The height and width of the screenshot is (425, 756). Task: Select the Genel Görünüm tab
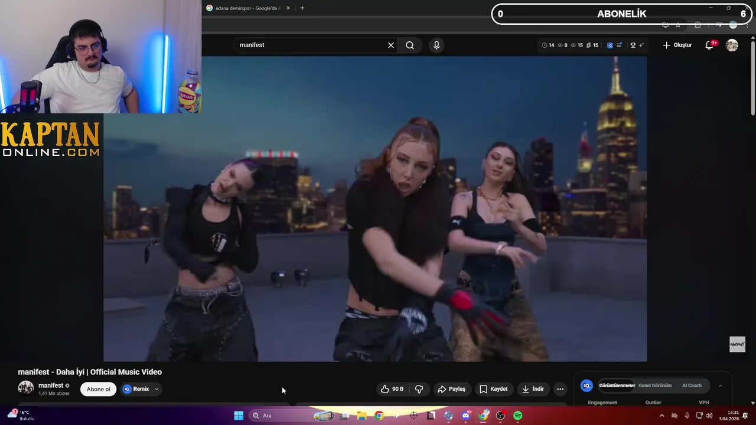click(655, 385)
